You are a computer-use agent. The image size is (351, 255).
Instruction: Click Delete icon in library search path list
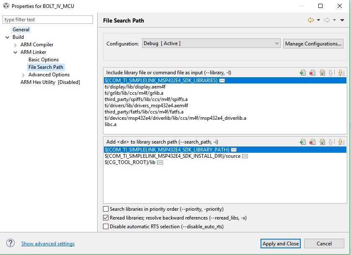[312, 142]
